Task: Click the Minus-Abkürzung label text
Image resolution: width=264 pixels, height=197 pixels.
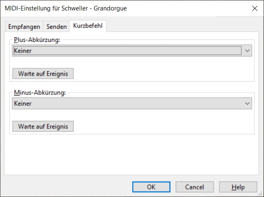Action: pos(40,92)
